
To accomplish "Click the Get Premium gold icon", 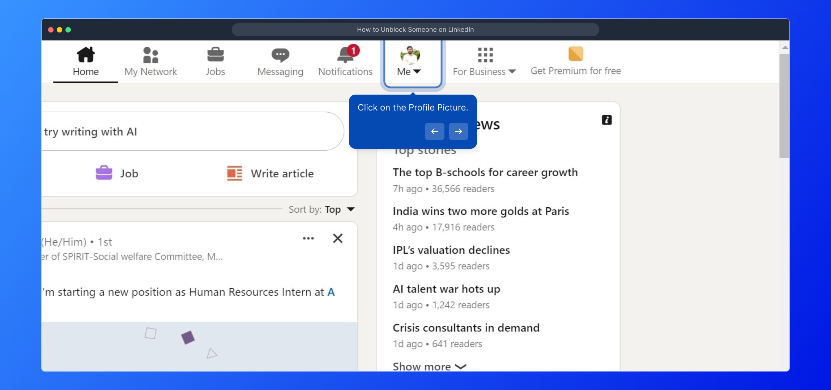I will (x=575, y=54).
